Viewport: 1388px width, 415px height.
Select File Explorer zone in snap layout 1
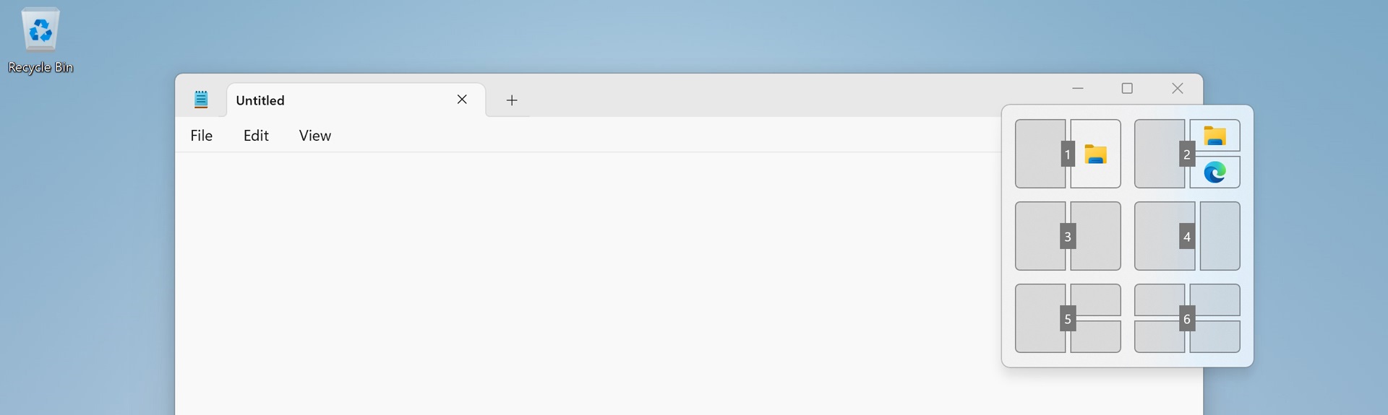1095,154
